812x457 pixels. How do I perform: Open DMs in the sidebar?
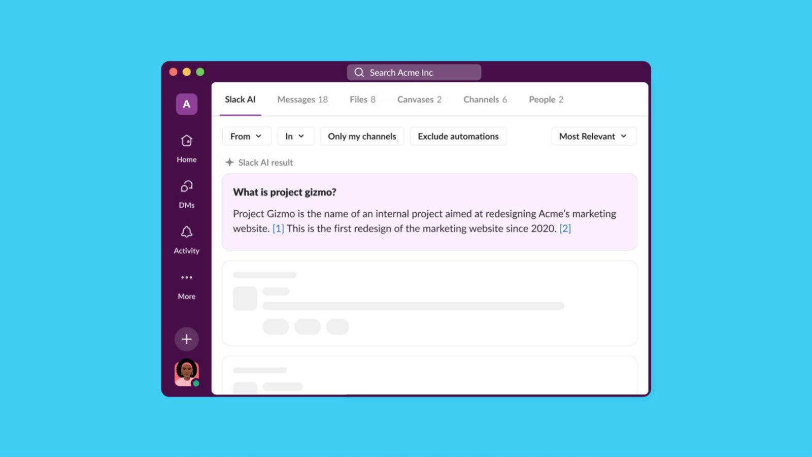tap(186, 194)
